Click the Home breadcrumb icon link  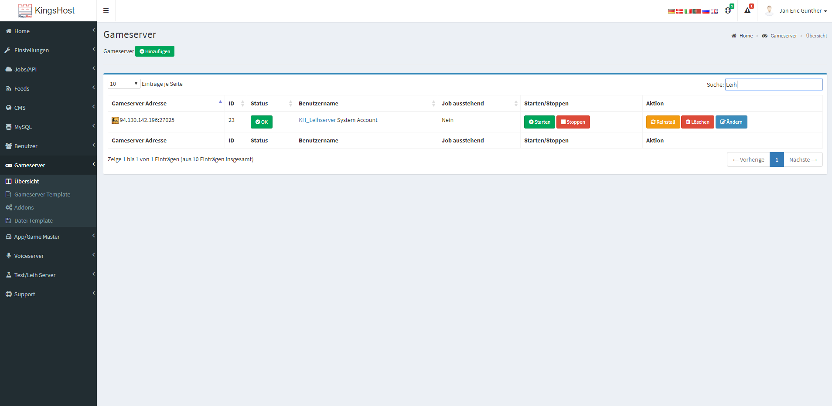pyautogui.click(x=742, y=36)
